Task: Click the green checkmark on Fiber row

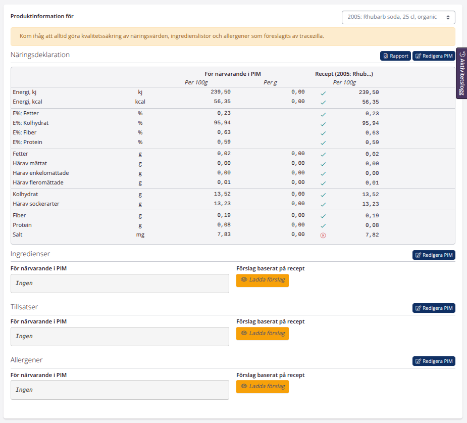Action: pos(323,215)
